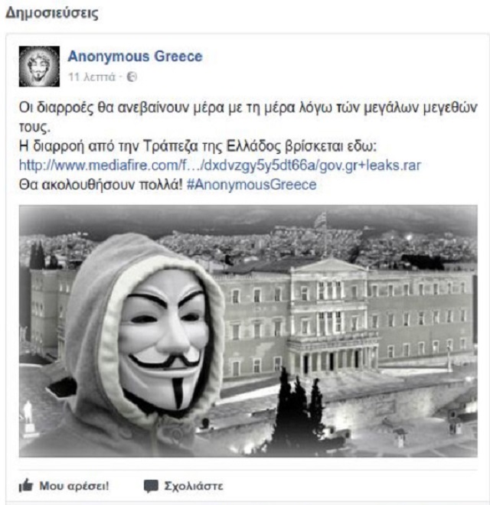Image resolution: width=490 pixels, height=505 pixels.
Task: Open the mediafire.com gov.gr+leaks.rar link
Action: [x=220, y=165]
